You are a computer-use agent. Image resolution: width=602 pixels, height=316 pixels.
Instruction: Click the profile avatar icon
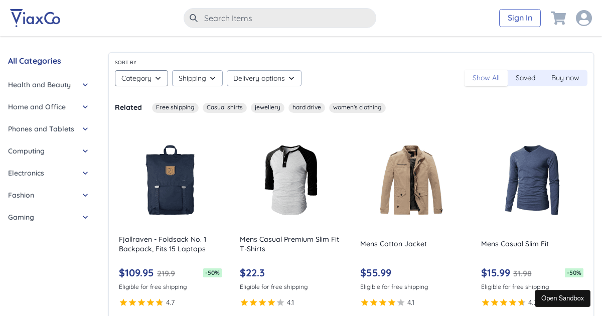coord(583,18)
